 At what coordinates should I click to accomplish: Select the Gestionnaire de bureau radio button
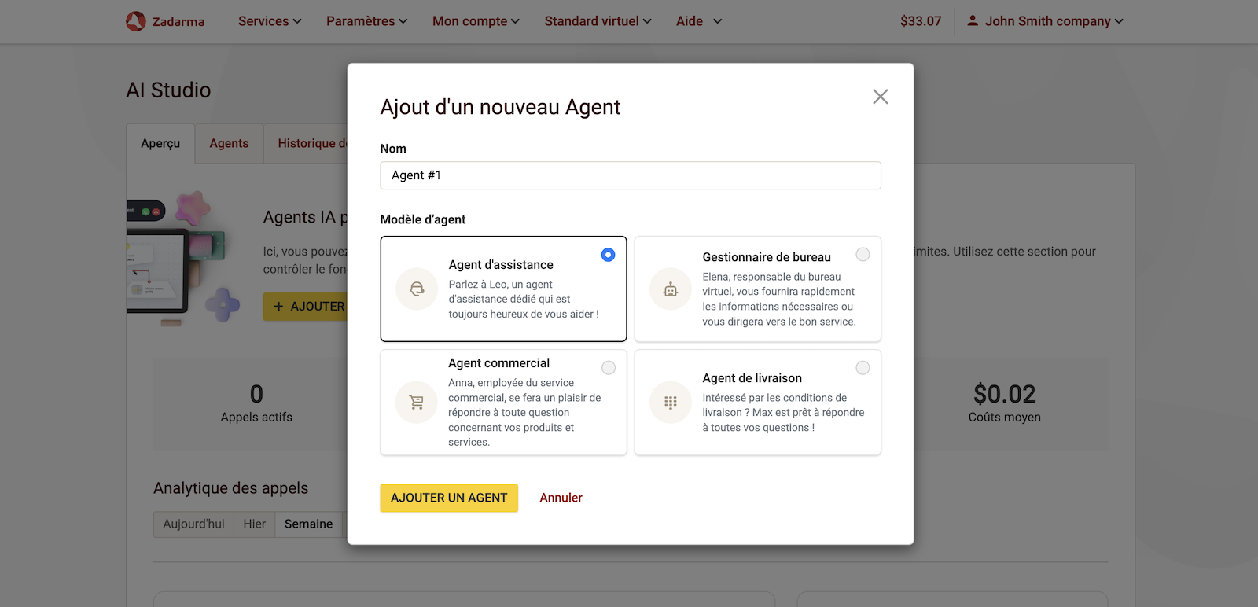(863, 254)
